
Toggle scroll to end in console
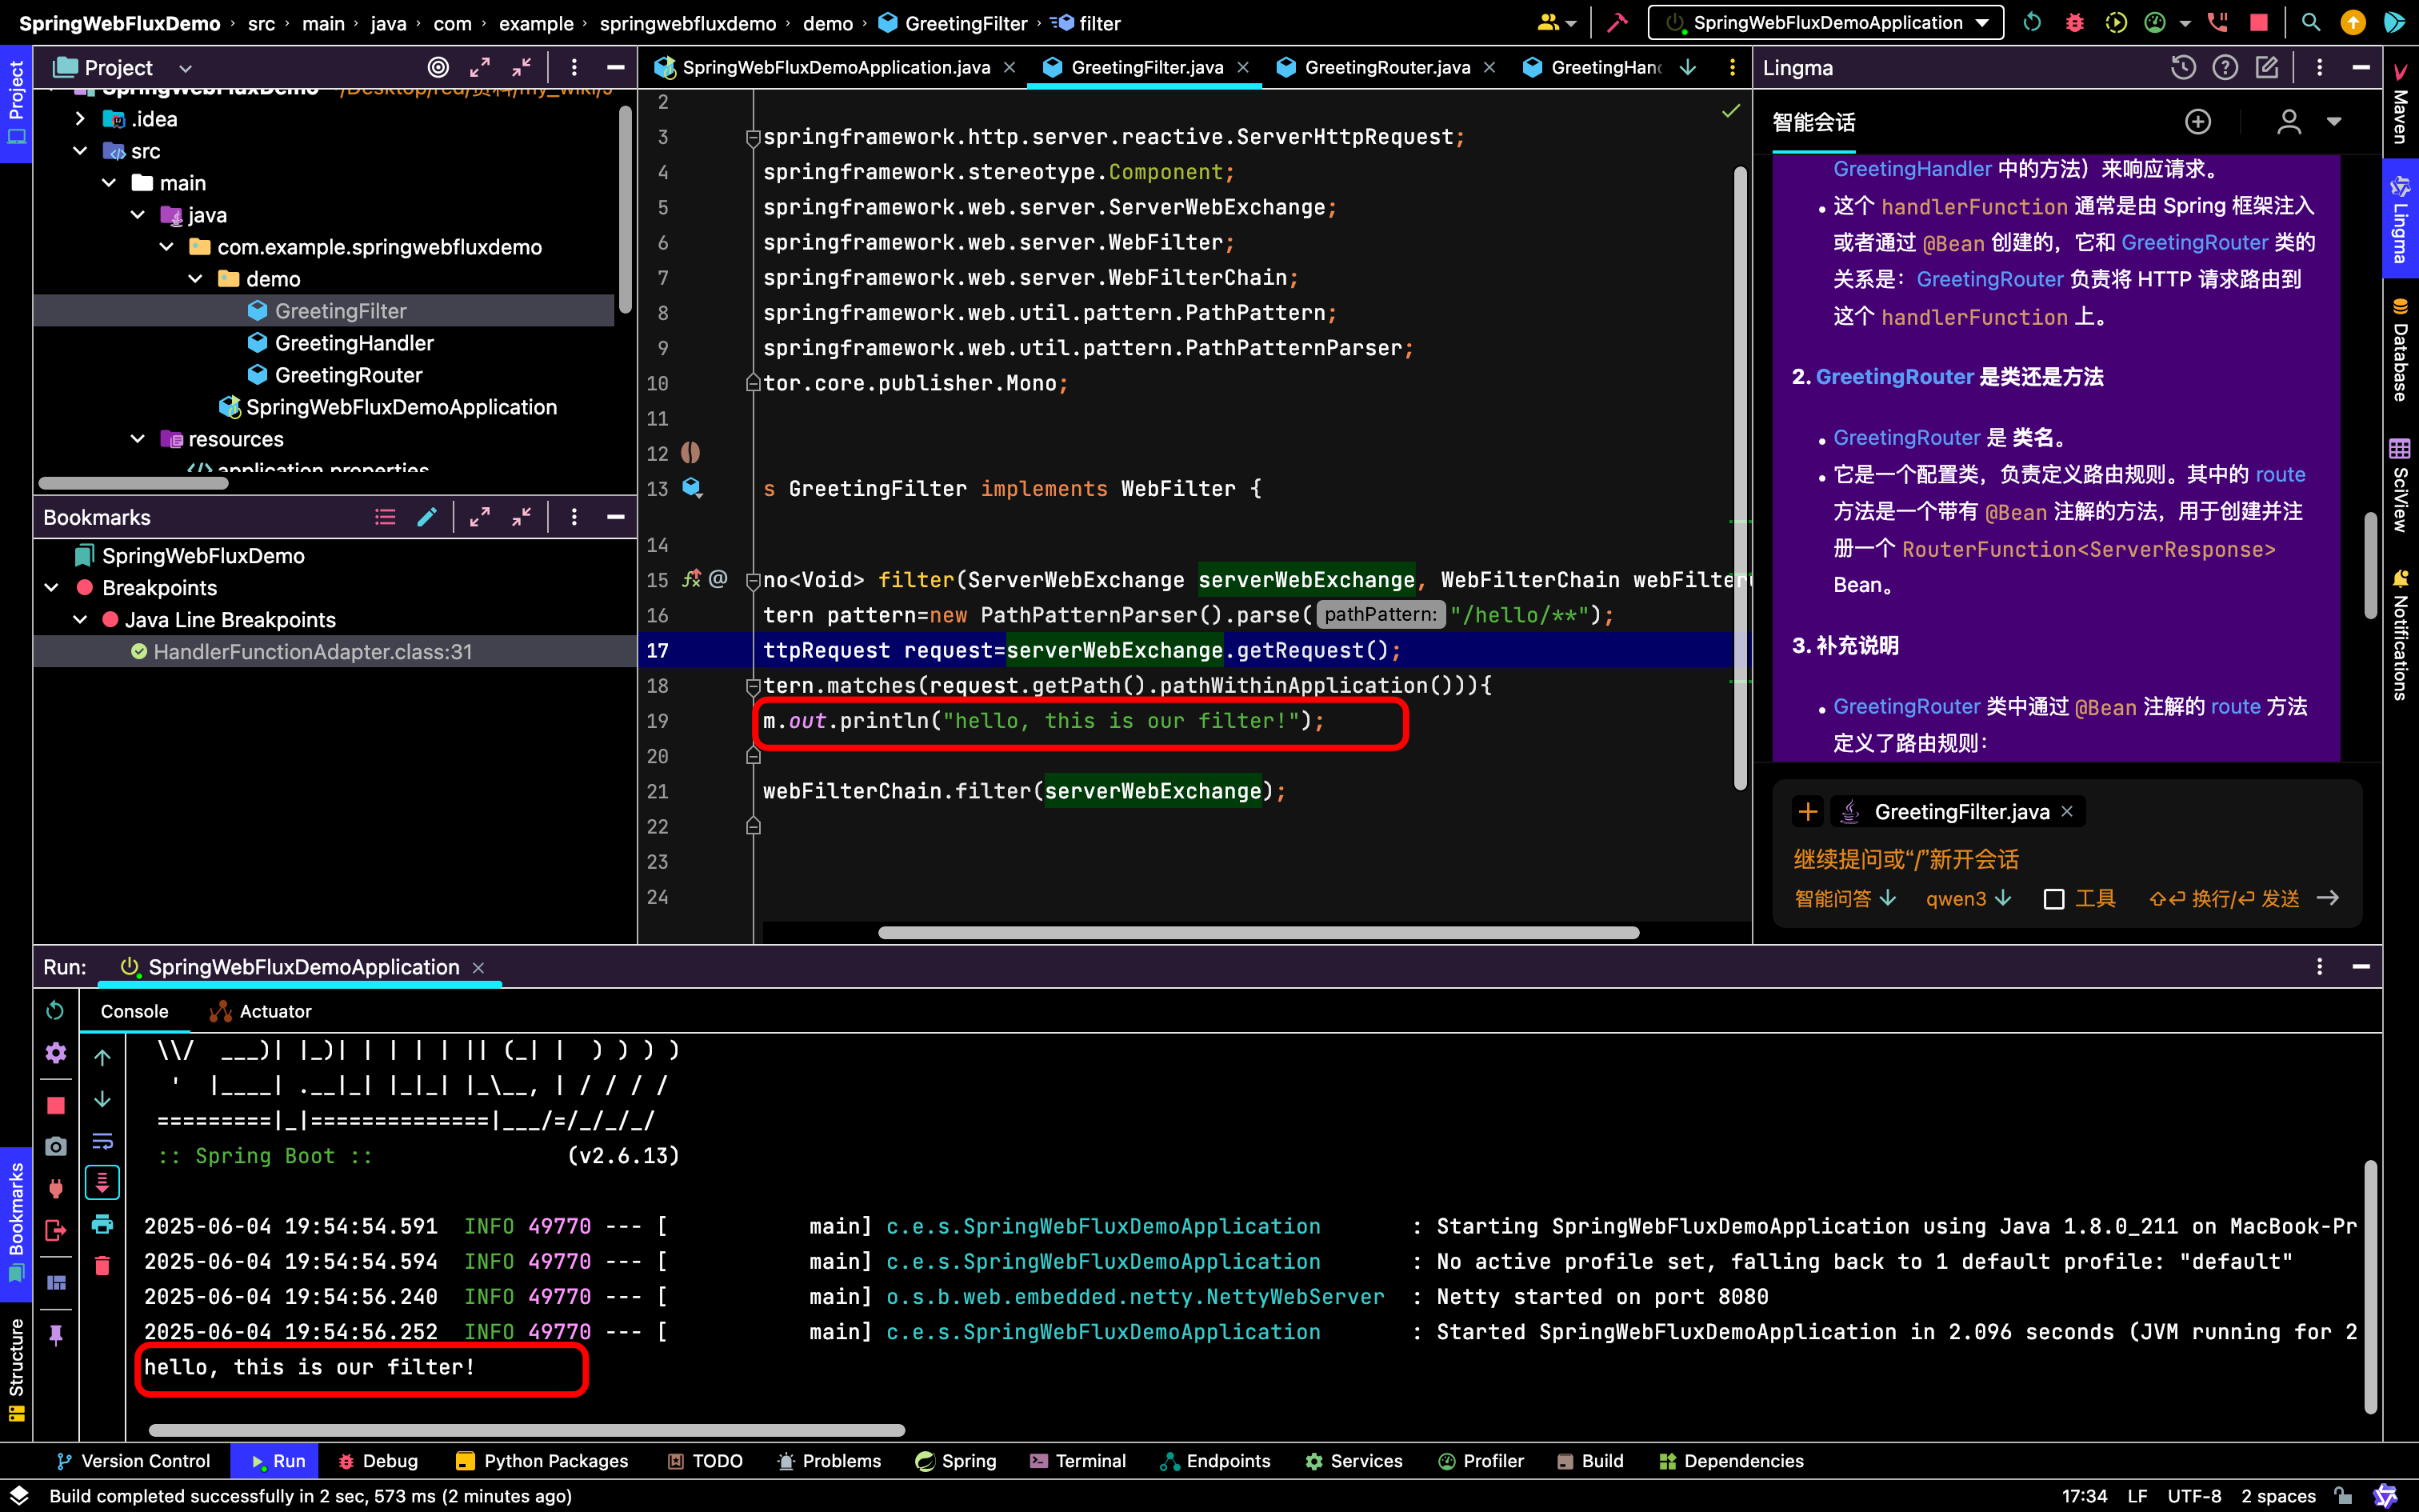tap(102, 1183)
